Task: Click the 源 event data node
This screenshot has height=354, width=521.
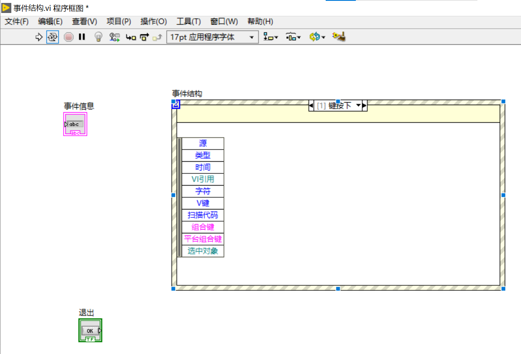Action: 203,143
